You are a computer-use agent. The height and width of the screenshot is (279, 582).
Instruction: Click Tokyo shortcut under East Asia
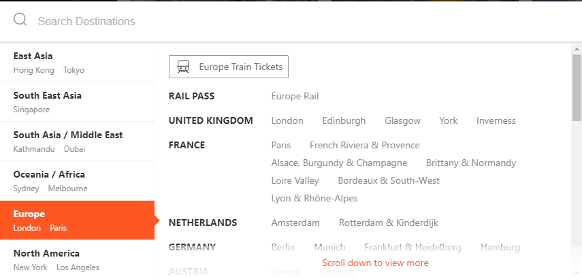click(74, 70)
